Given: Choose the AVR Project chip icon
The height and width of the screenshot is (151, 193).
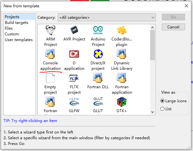Looking at the screenshot, I should point(74,30).
